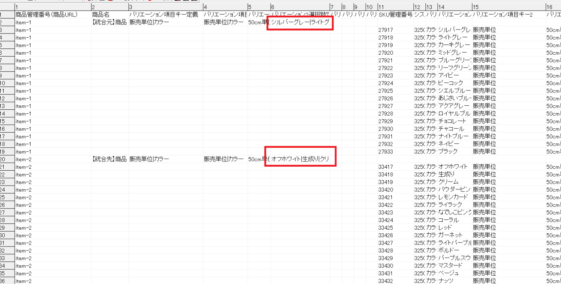Image resolution: width=561 pixels, height=284 pixels.
Task: Select the SKU cell 33417
Action: coord(395,167)
